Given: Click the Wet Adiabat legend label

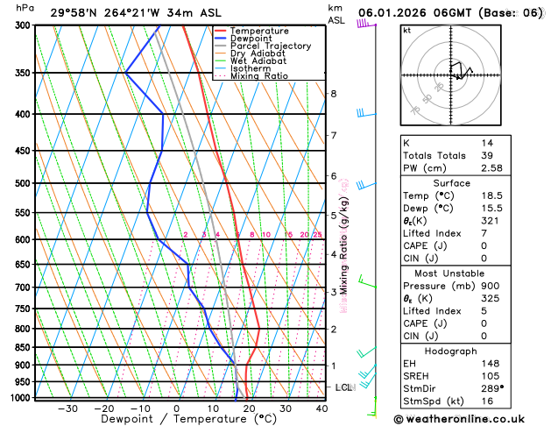Looking at the screenshot, I should (258, 60).
